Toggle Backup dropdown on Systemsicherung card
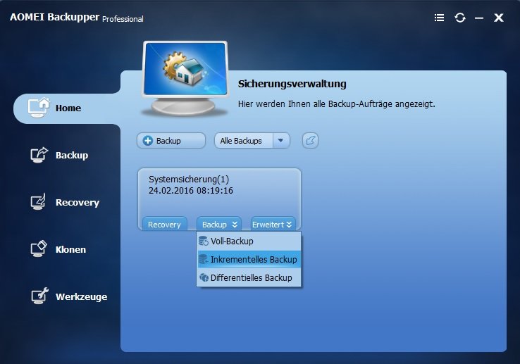Image resolution: width=520 pixels, height=364 pixels. click(219, 224)
